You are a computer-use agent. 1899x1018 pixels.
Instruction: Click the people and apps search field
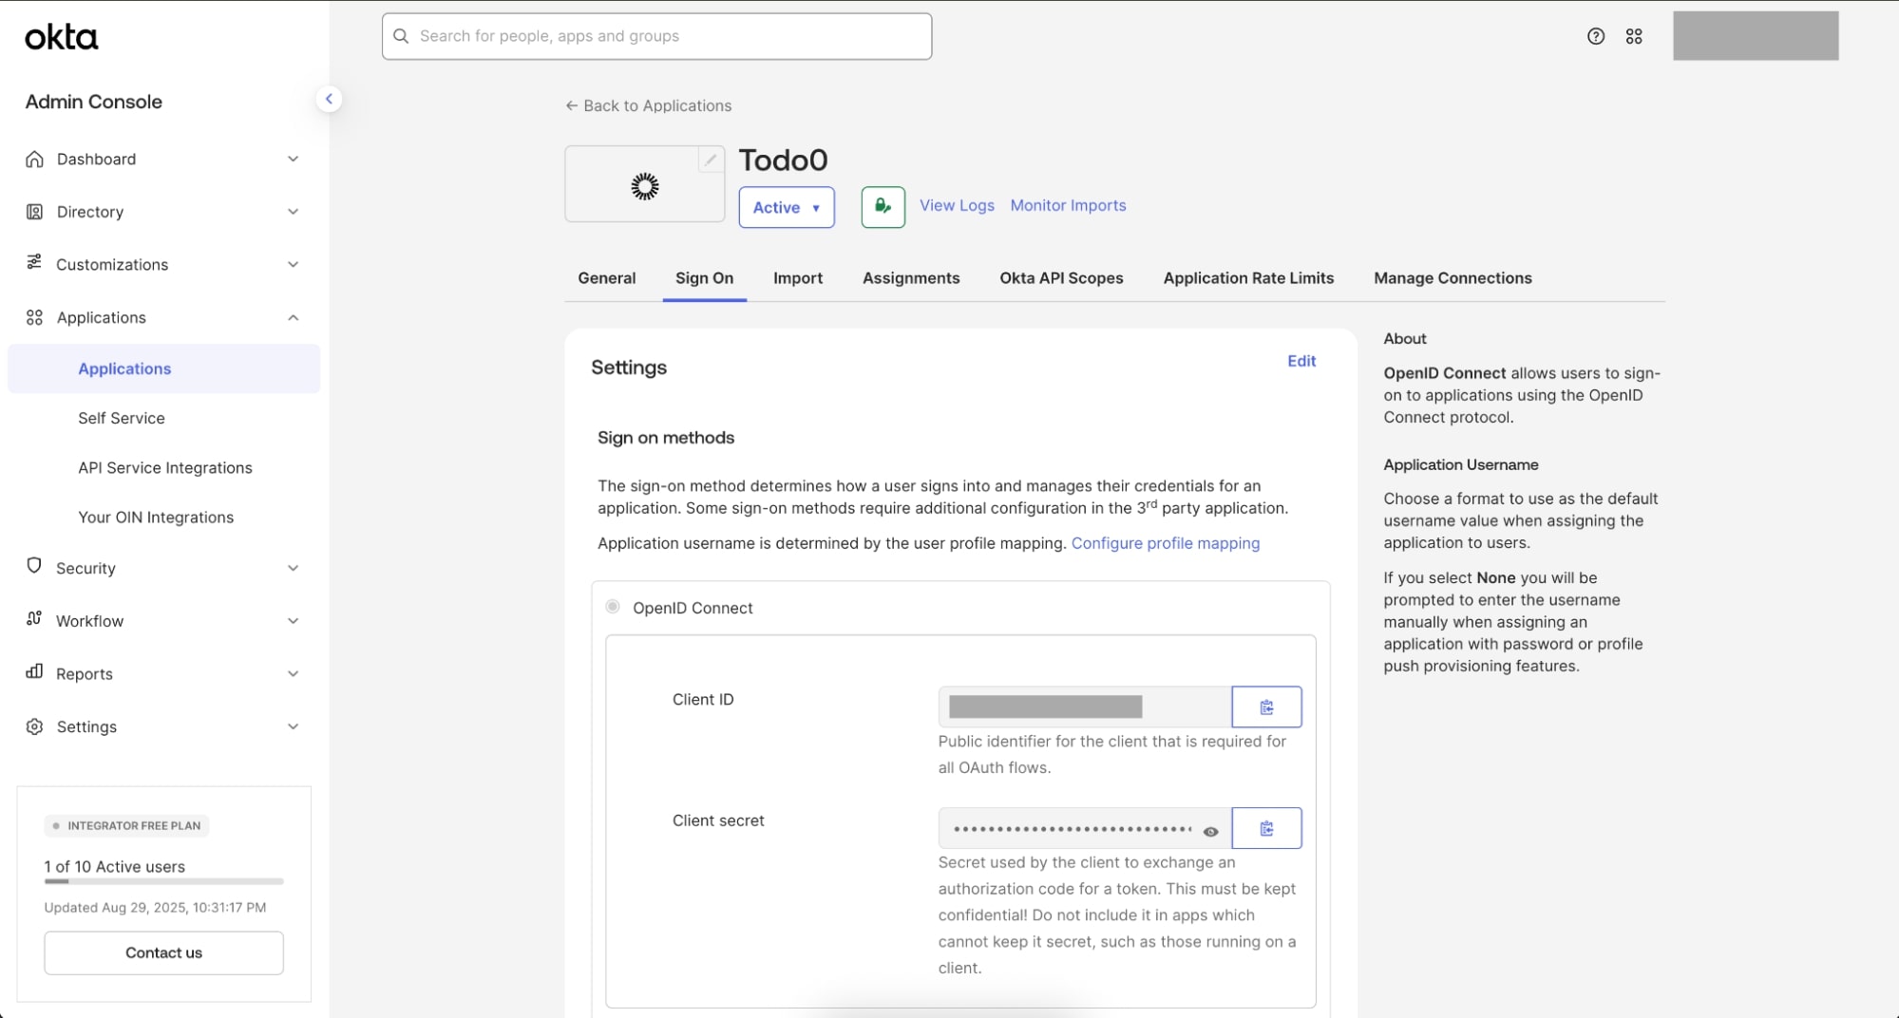[x=655, y=36]
